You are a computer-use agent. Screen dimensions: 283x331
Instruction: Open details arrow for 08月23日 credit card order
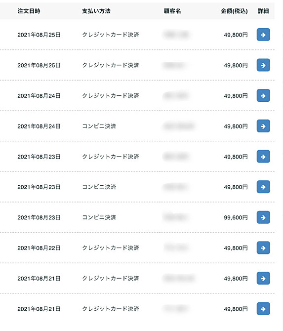click(263, 157)
